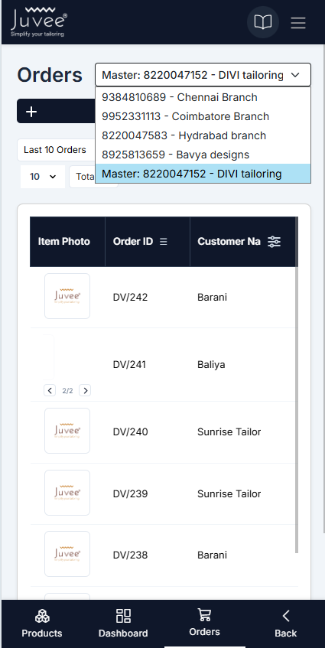Choose 9384810689 - Chennai Branch option
Screen dimensions: 325x648
(x=203, y=97)
